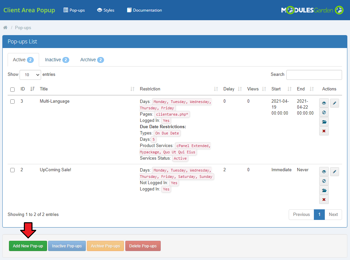Image resolution: width=350 pixels, height=260 pixels.
Task: Preview the Multi-Language pop-up with eye icon
Action: pos(324,103)
